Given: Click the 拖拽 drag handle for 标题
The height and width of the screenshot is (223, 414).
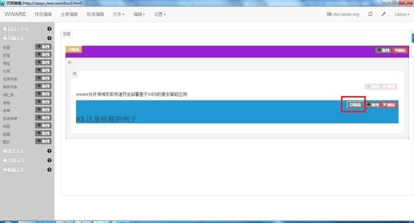Looking at the screenshot, I should pos(44,47).
